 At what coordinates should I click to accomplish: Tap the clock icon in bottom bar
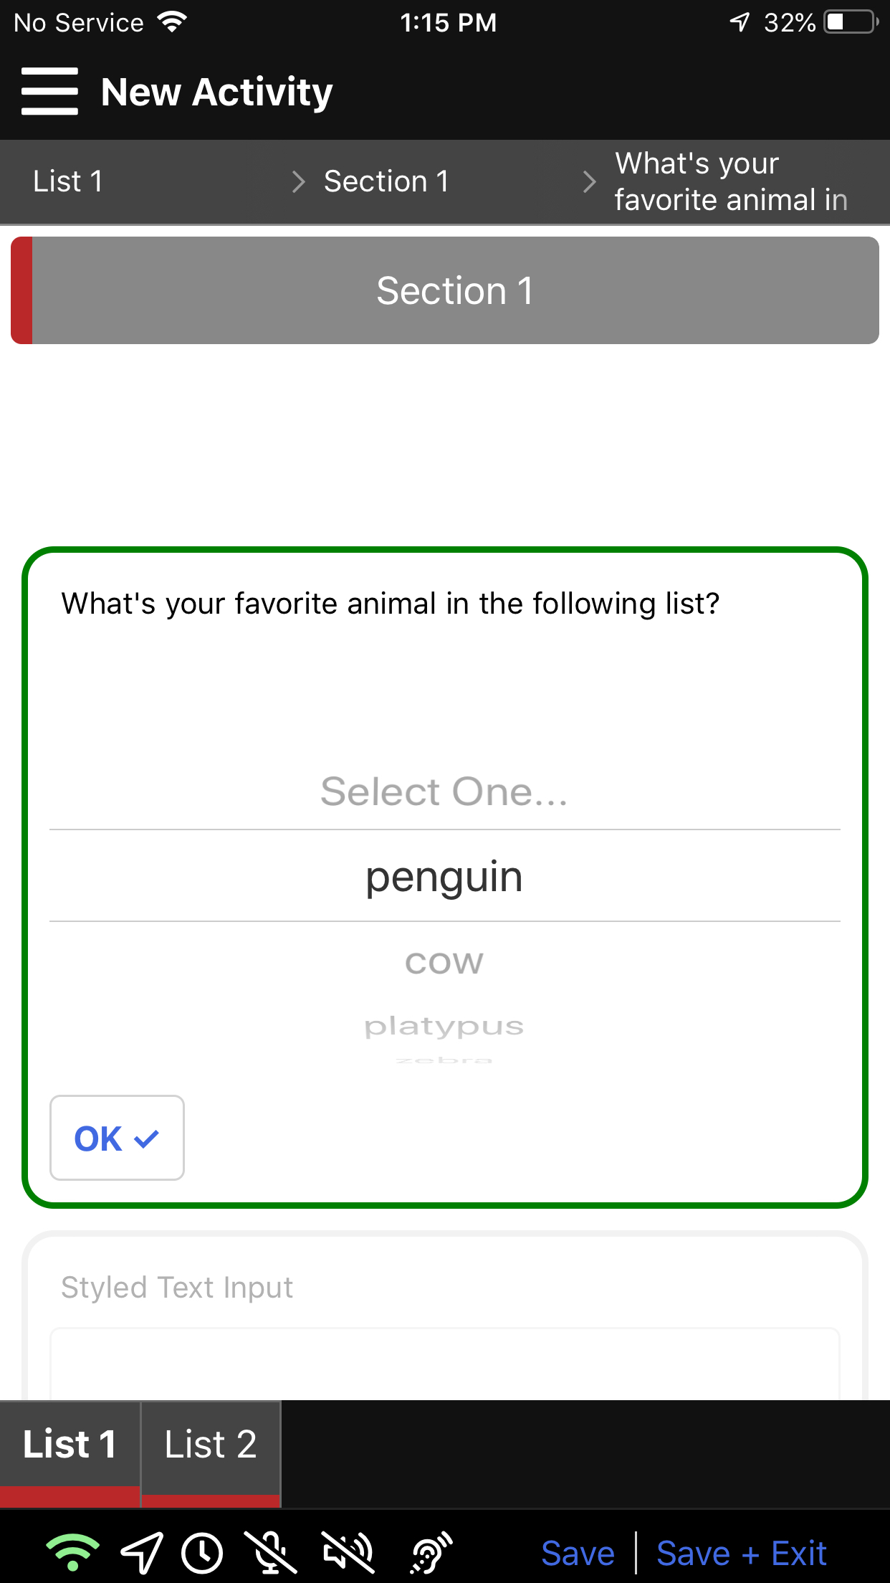click(x=202, y=1553)
